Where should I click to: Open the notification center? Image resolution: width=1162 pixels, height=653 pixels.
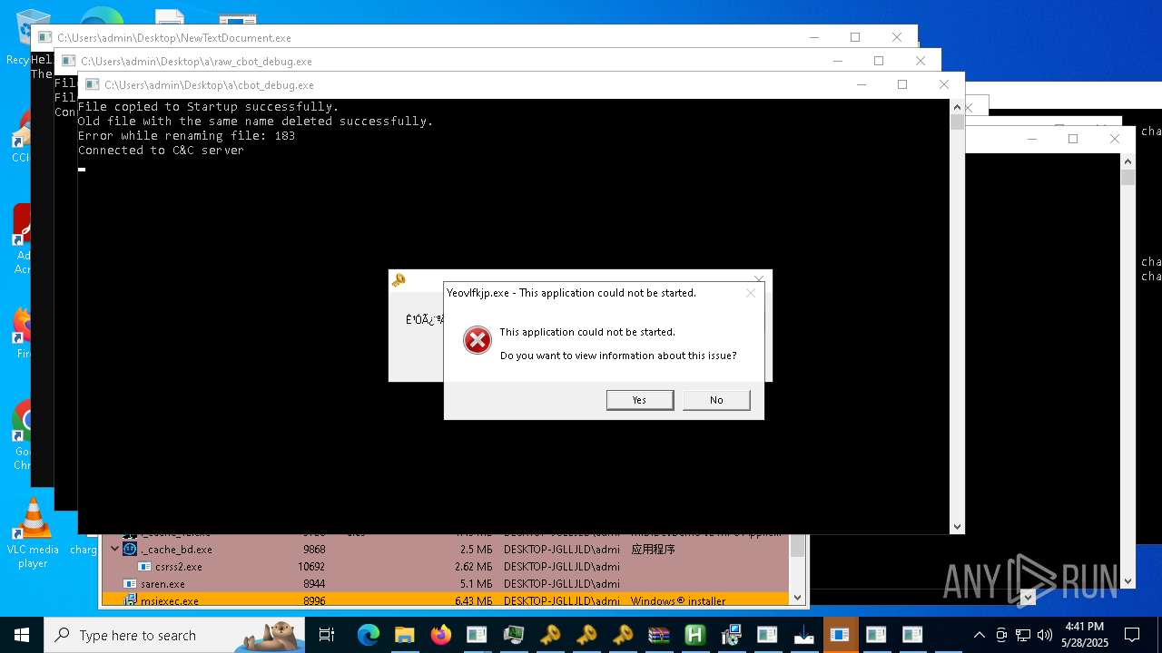click(x=1132, y=635)
